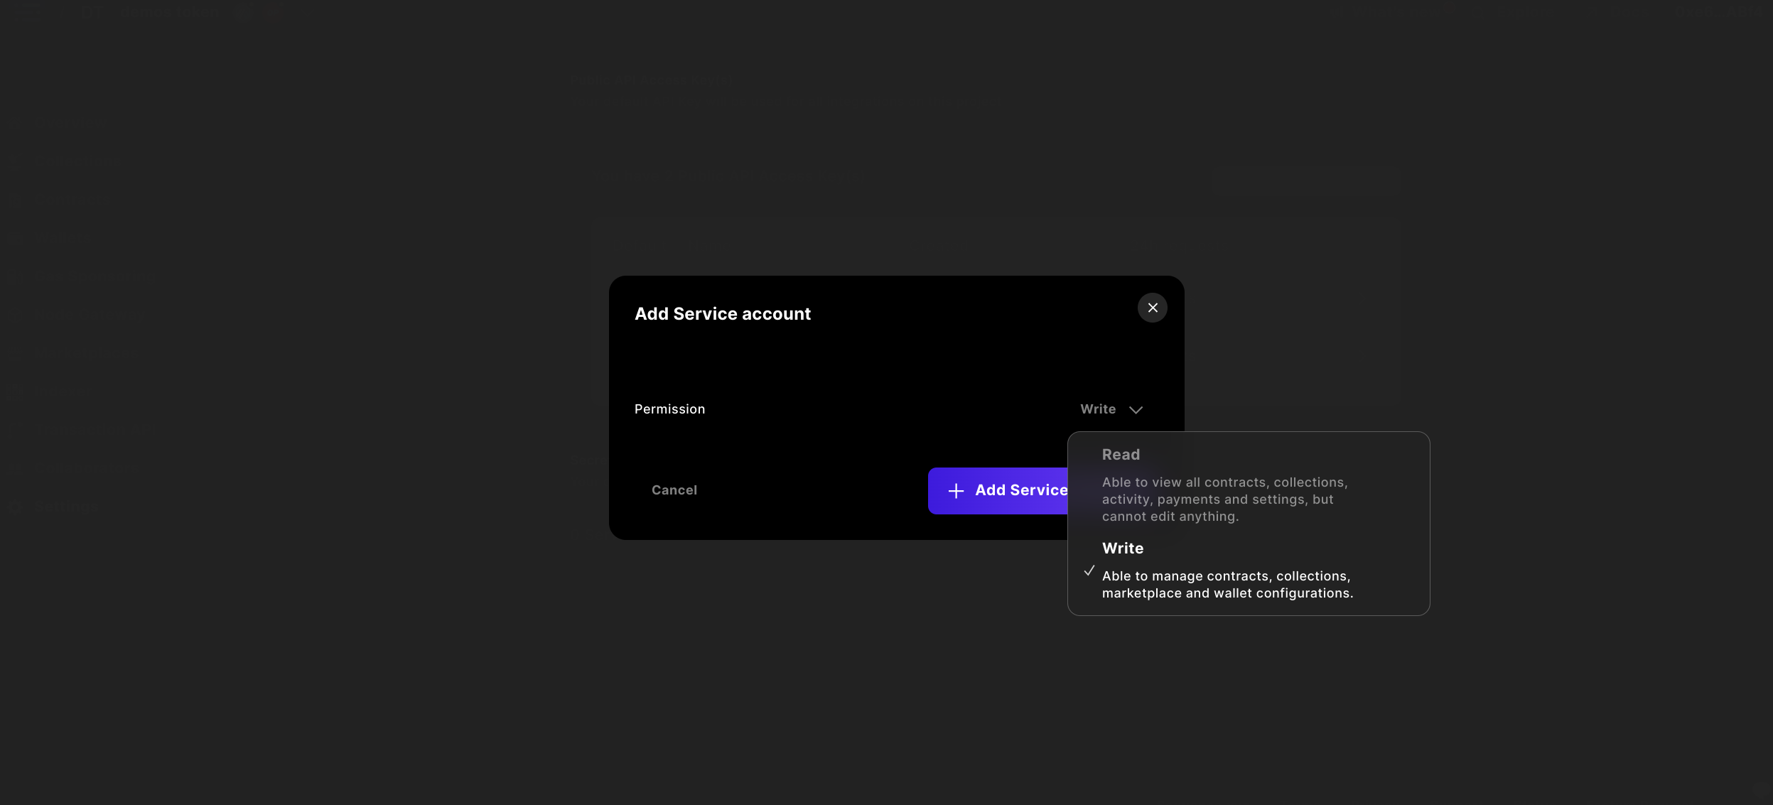Click Explore in the top navigation
1773x805 pixels.
pos(1526,12)
